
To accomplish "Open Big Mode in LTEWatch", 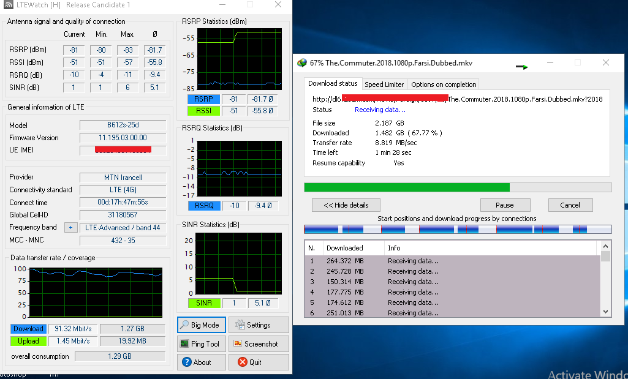I will tap(202, 325).
